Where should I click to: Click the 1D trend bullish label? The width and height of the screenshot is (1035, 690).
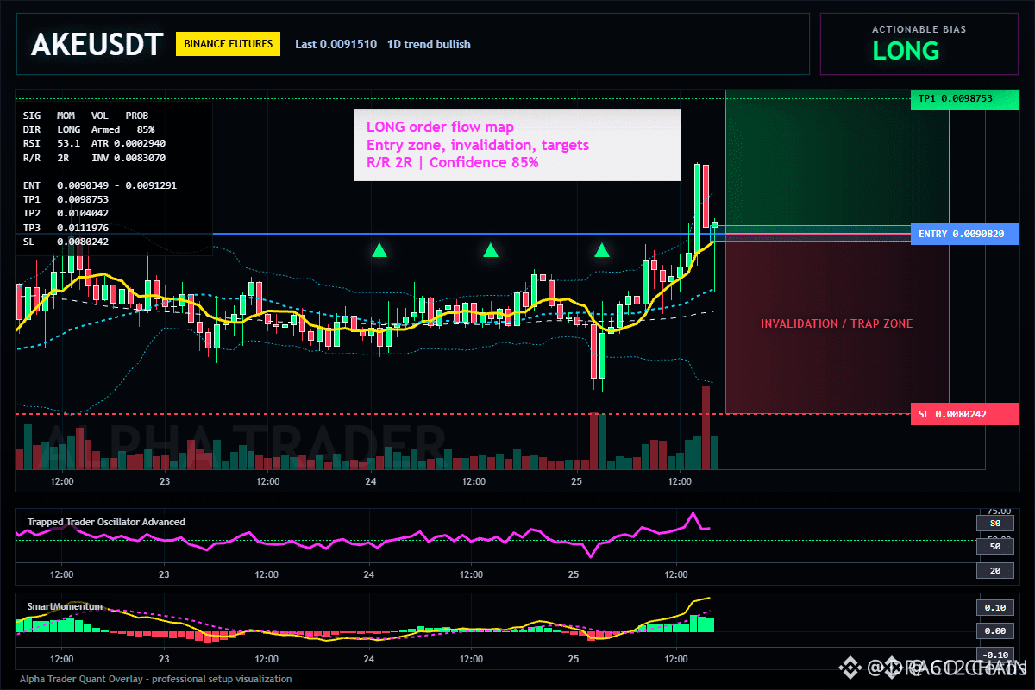[x=429, y=44]
